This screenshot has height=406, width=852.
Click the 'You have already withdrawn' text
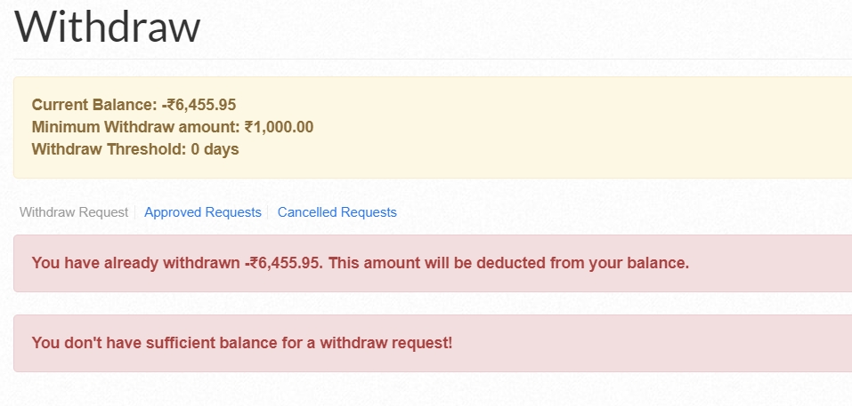point(136,263)
